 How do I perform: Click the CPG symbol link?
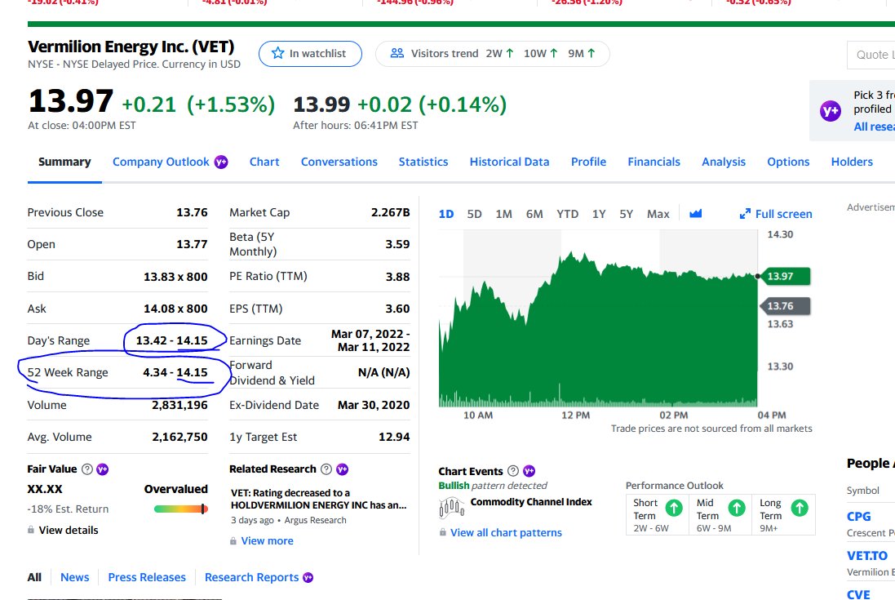pyautogui.click(x=858, y=517)
